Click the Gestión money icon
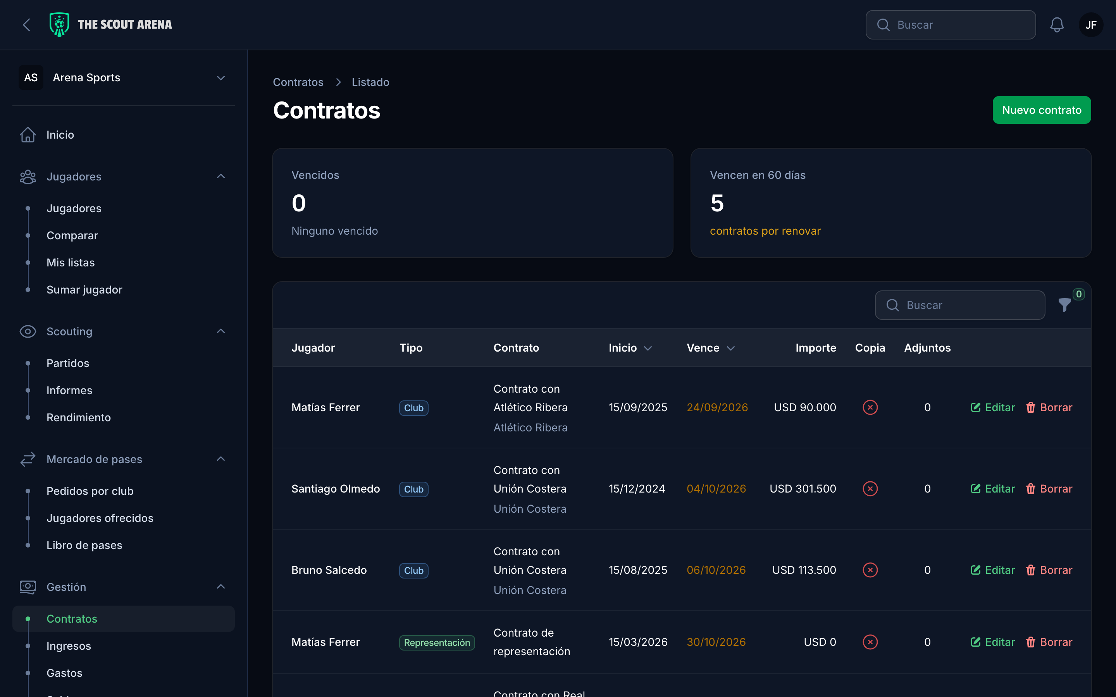The width and height of the screenshot is (1116, 697). pos(28,587)
